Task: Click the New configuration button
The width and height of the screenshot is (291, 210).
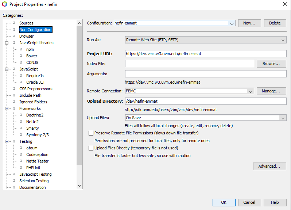Action: click(x=249, y=23)
